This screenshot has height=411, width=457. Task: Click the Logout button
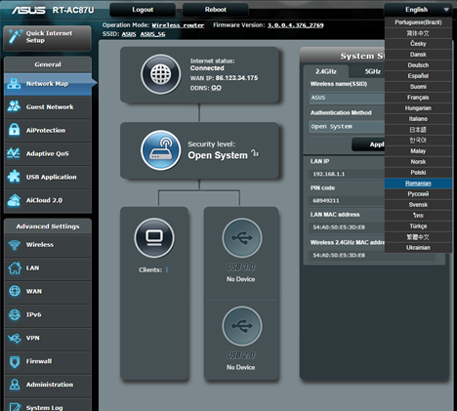(143, 10)
